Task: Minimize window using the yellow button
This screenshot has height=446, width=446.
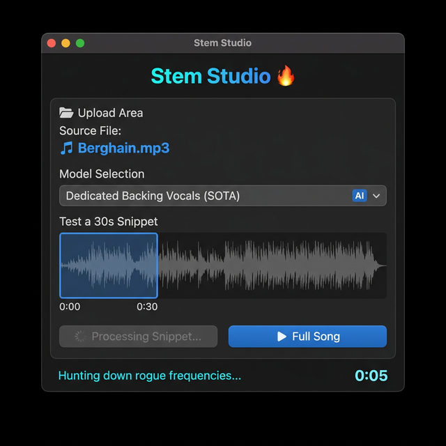Action: (66, 43)
